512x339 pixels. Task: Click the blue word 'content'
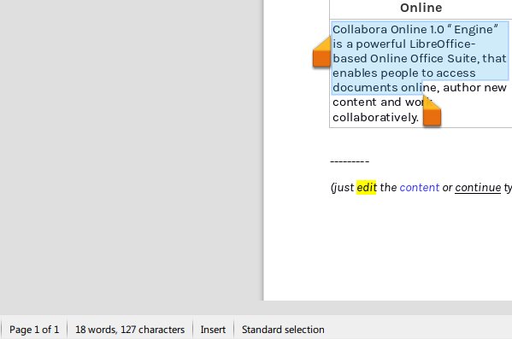click(420, 187)
